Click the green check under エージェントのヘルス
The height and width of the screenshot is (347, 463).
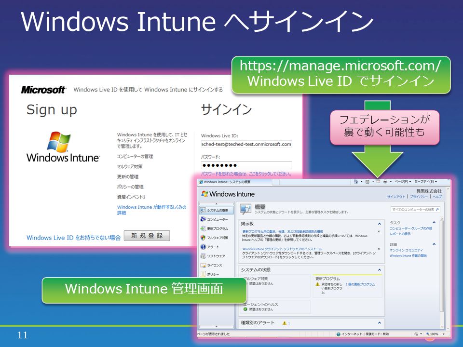pos(245,309)
